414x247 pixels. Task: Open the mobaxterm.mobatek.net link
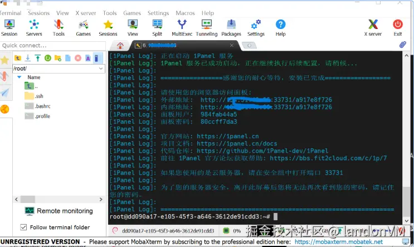[338, 242]
